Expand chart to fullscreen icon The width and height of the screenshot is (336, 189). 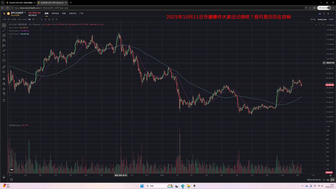click(332, 13)
